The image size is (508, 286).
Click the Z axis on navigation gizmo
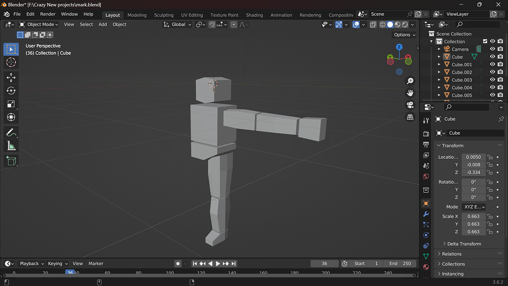tap(399, 47)
